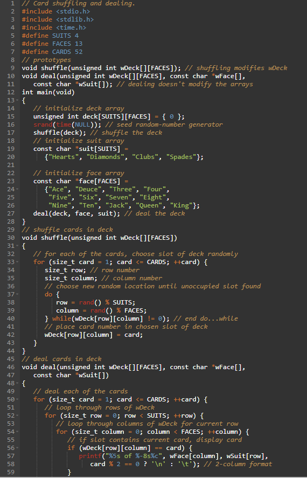The height and width of the screenshot is (478, 307).
Task: Click the '// prototypes' comment
Action: [x=46, y=60]
